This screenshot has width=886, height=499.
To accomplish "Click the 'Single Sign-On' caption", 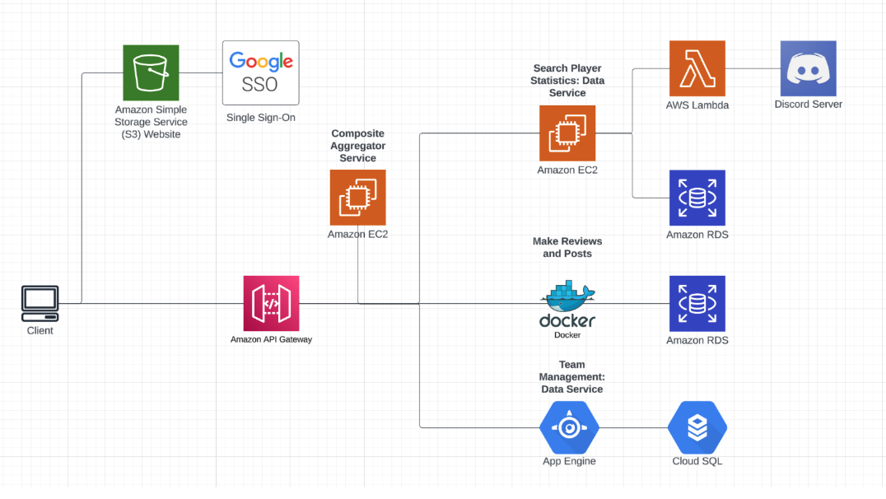I will 260,118.
